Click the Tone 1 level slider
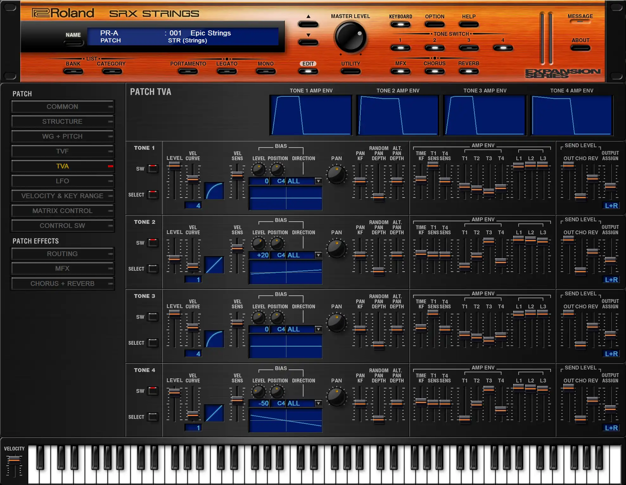 click(x=174, y=166)
